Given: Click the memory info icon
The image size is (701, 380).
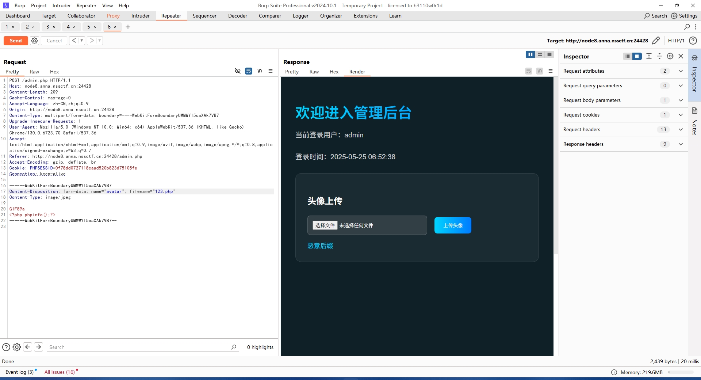Looking at the screenshot, I should point(614,372).
